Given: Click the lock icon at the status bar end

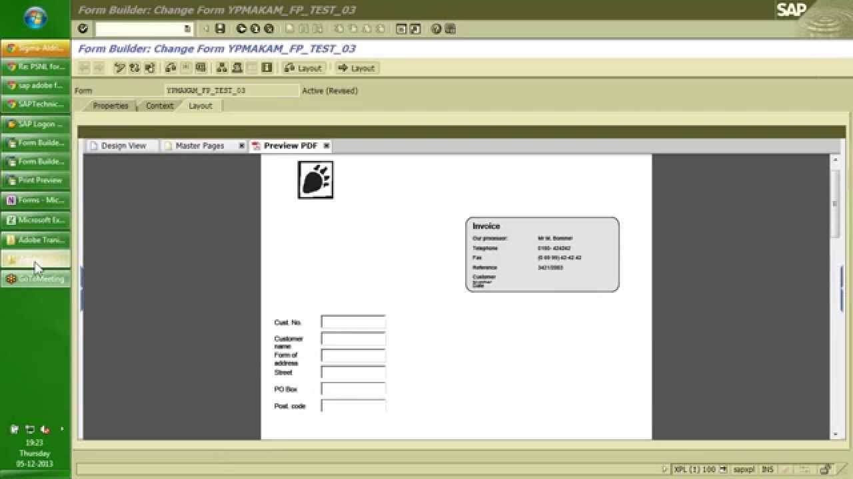Looking at the screenshot, I should point(826,470).
